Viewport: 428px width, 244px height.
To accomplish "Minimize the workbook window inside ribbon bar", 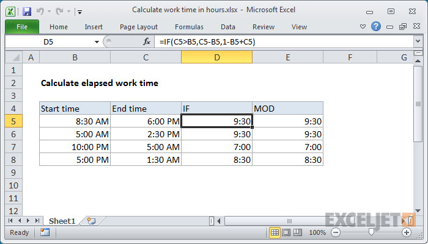I will coord(390,27).
